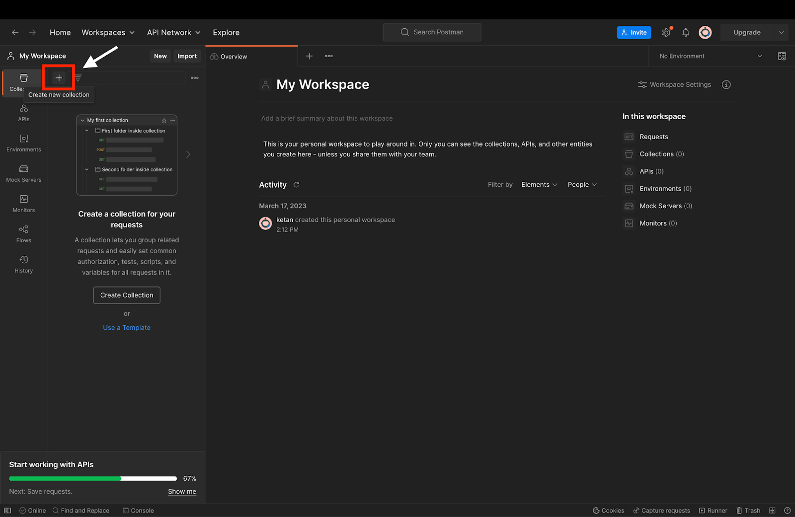Click the New button
Viewport: 795px width, 517px height.
click(160, 56)
